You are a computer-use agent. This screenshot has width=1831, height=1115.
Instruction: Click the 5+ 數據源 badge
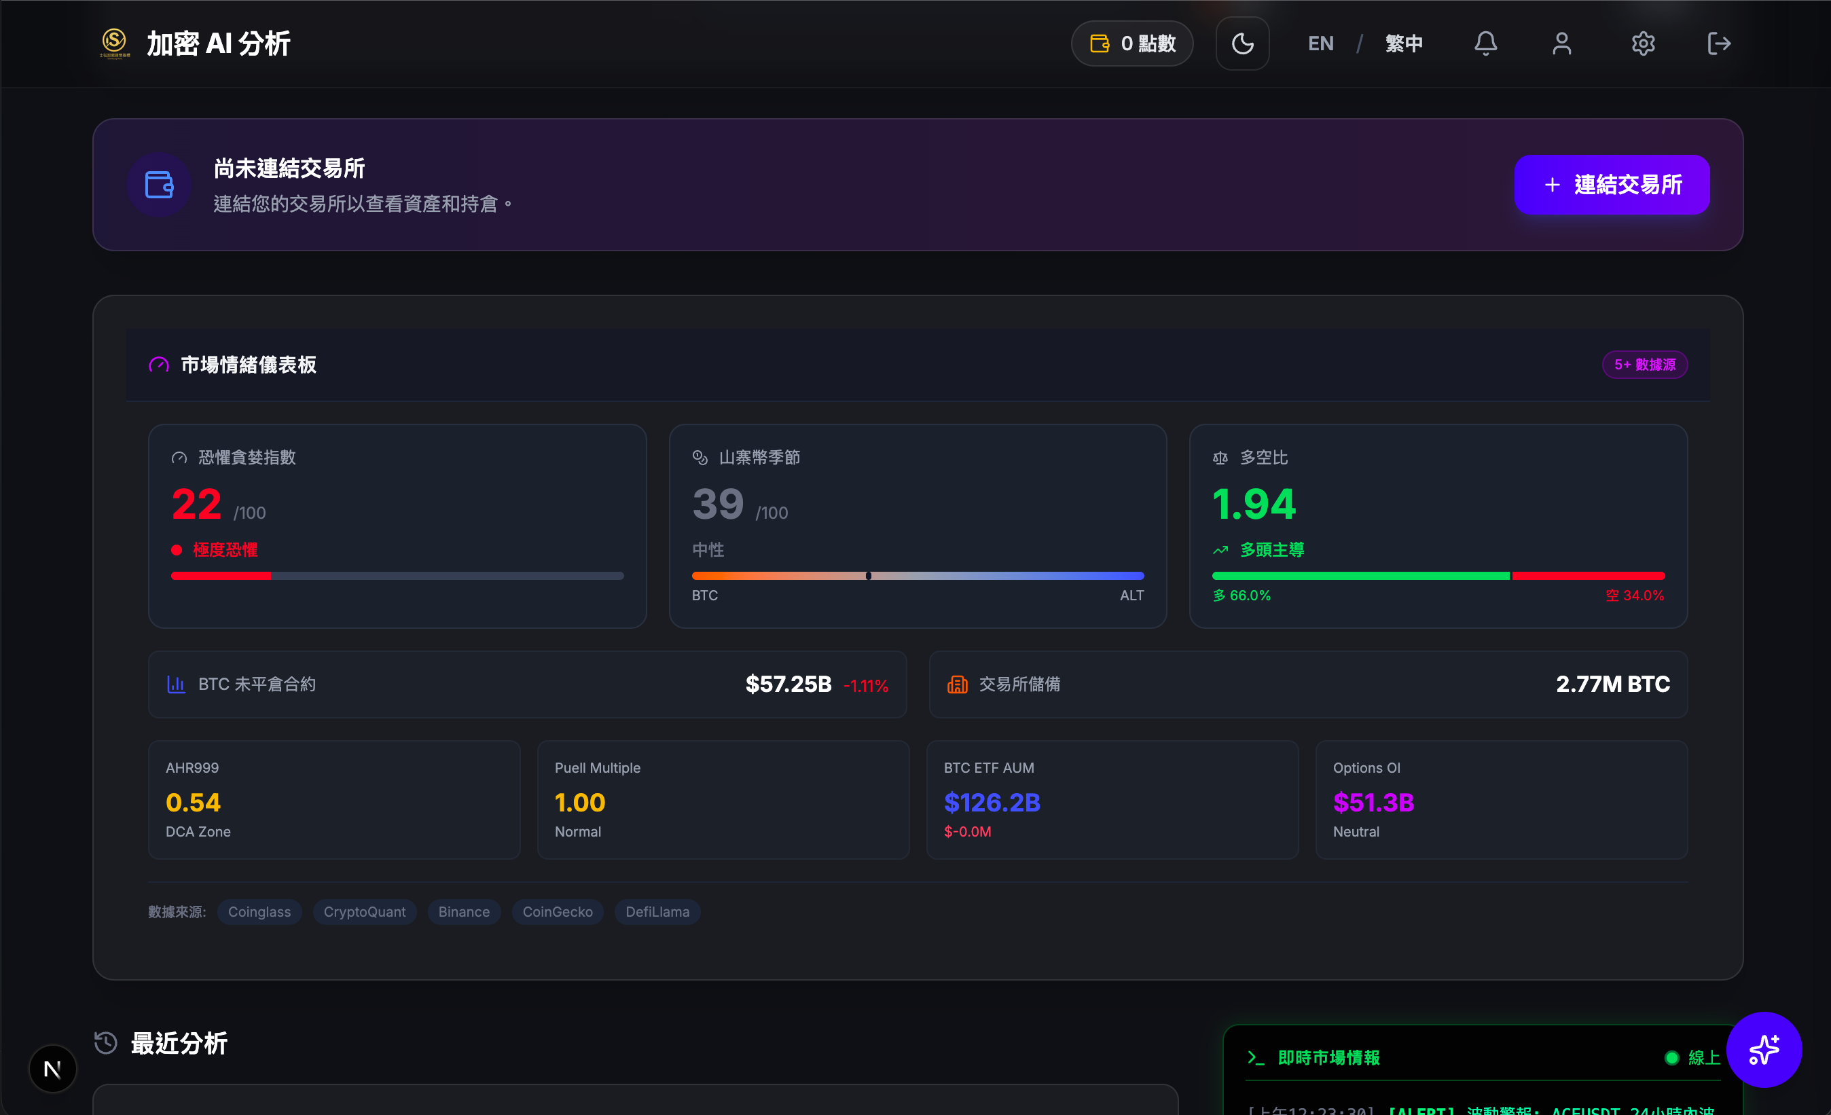tap(1644, 365)
